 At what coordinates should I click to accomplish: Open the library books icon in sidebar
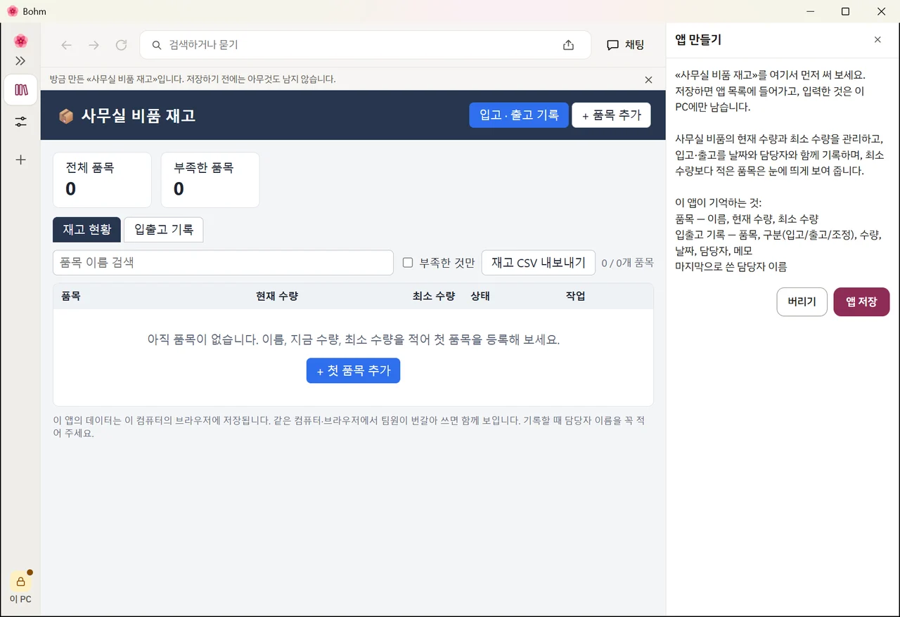20,90
